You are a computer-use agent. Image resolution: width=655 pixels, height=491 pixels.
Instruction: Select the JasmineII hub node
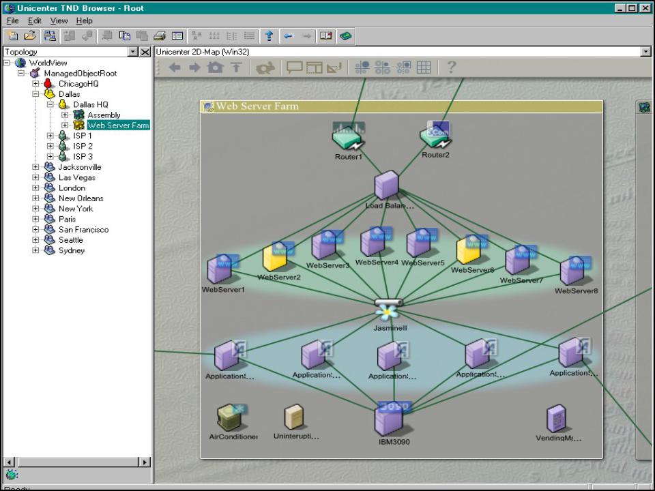[388, 308]
